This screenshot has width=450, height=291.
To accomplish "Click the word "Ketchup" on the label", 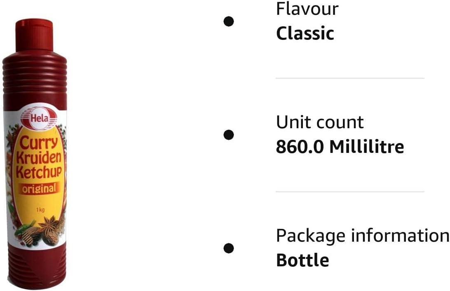I will click(x=39, y=172).
